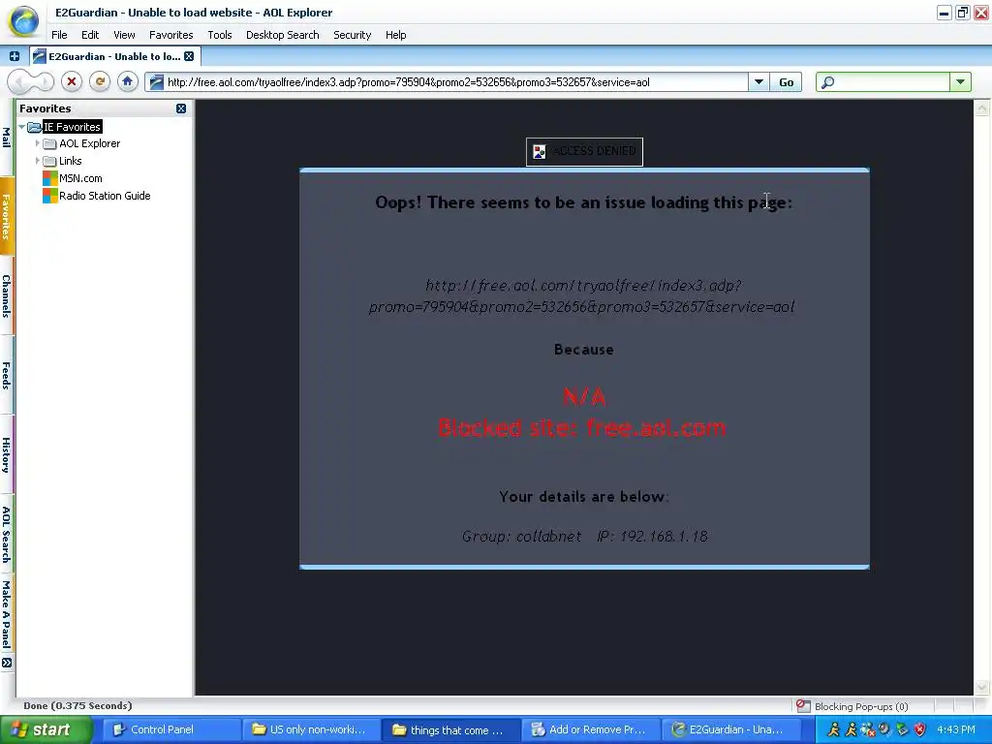The height and width of the screenshot is (744, 992).
Task: Click the Windows Start button
Action: 46,729
